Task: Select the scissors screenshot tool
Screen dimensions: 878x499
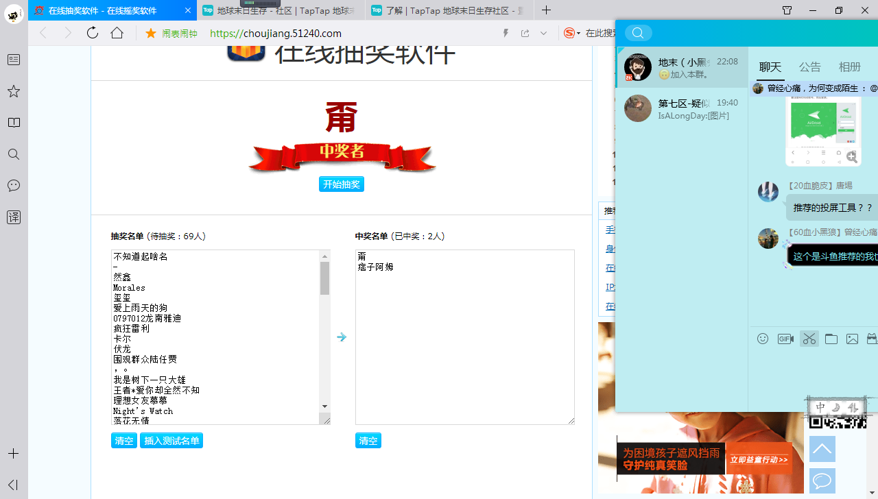Action: 809,339
